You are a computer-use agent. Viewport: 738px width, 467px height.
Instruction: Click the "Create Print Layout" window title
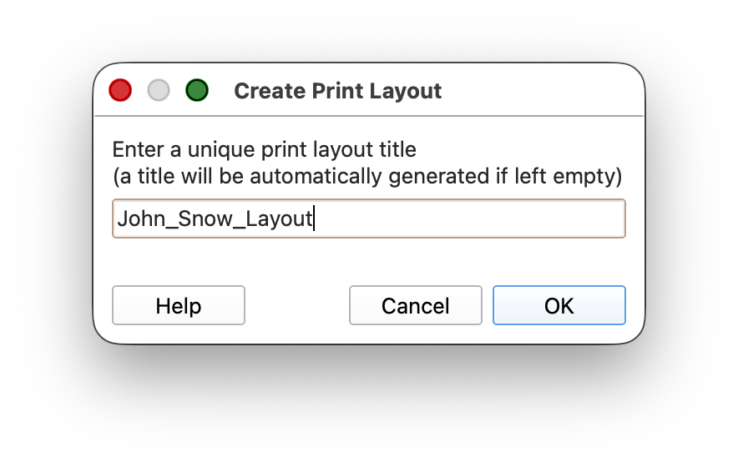pyautogui.click(x=337, y=91)
